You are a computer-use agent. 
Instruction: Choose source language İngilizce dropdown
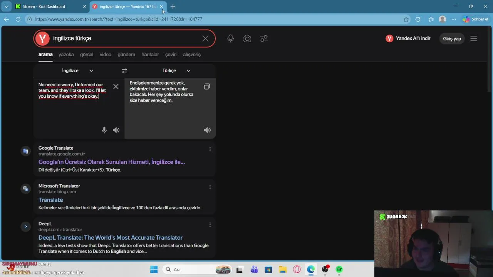(77, 71)
